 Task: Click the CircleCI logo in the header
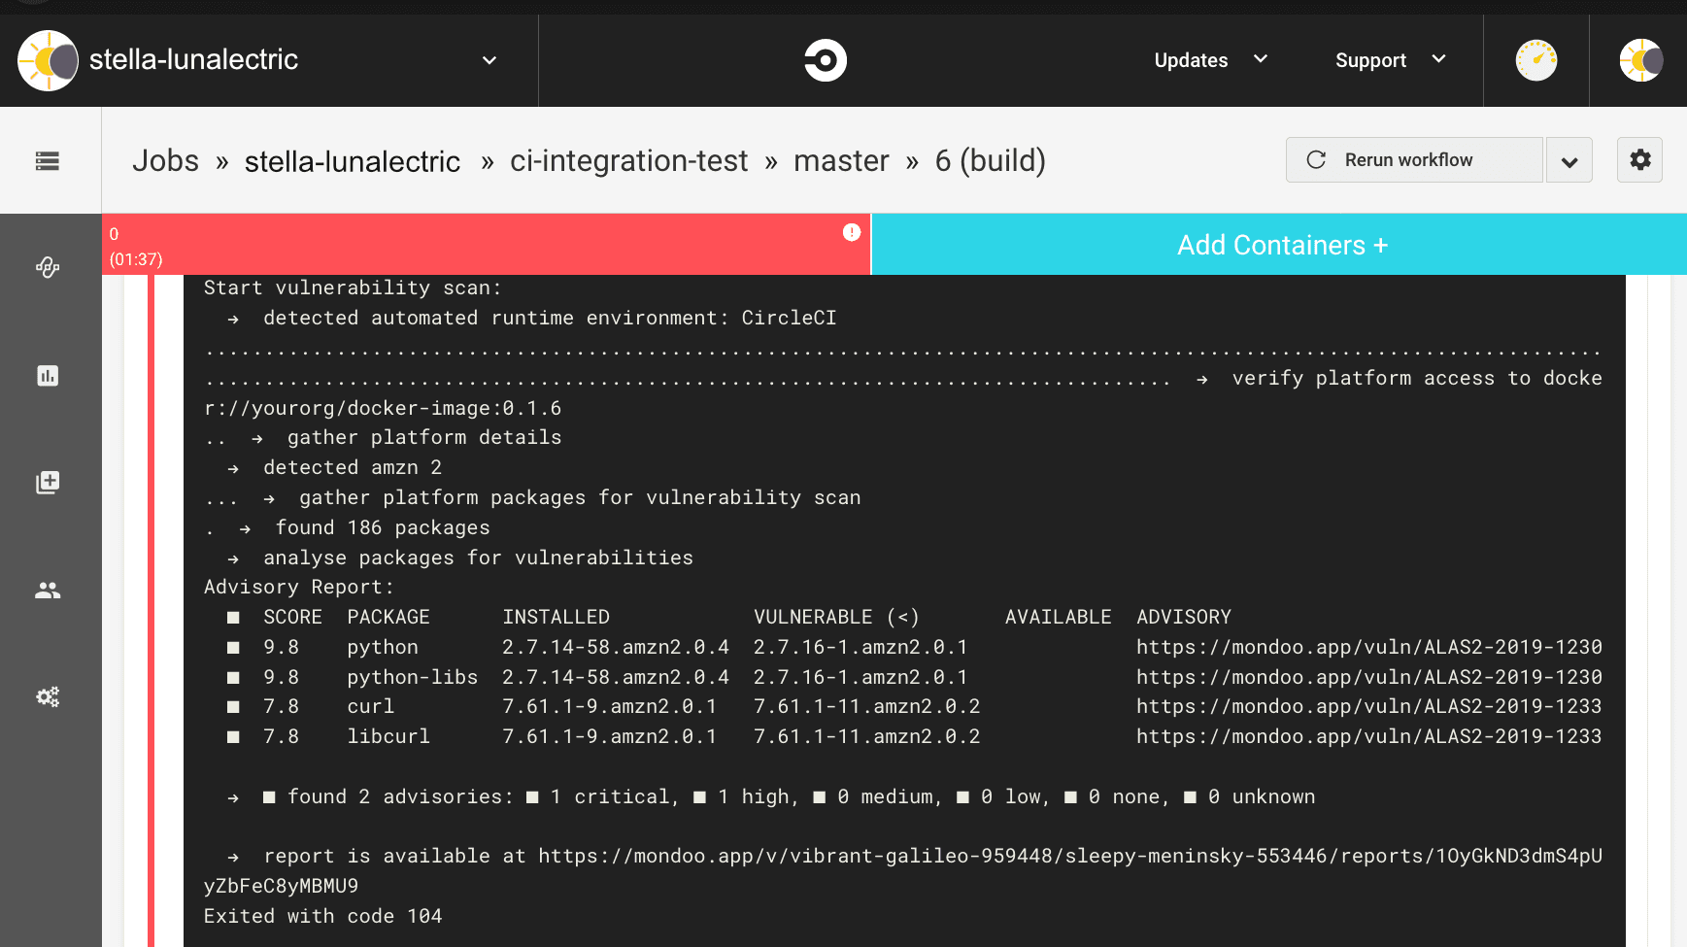pyautogui.click(x=825, y=59)
